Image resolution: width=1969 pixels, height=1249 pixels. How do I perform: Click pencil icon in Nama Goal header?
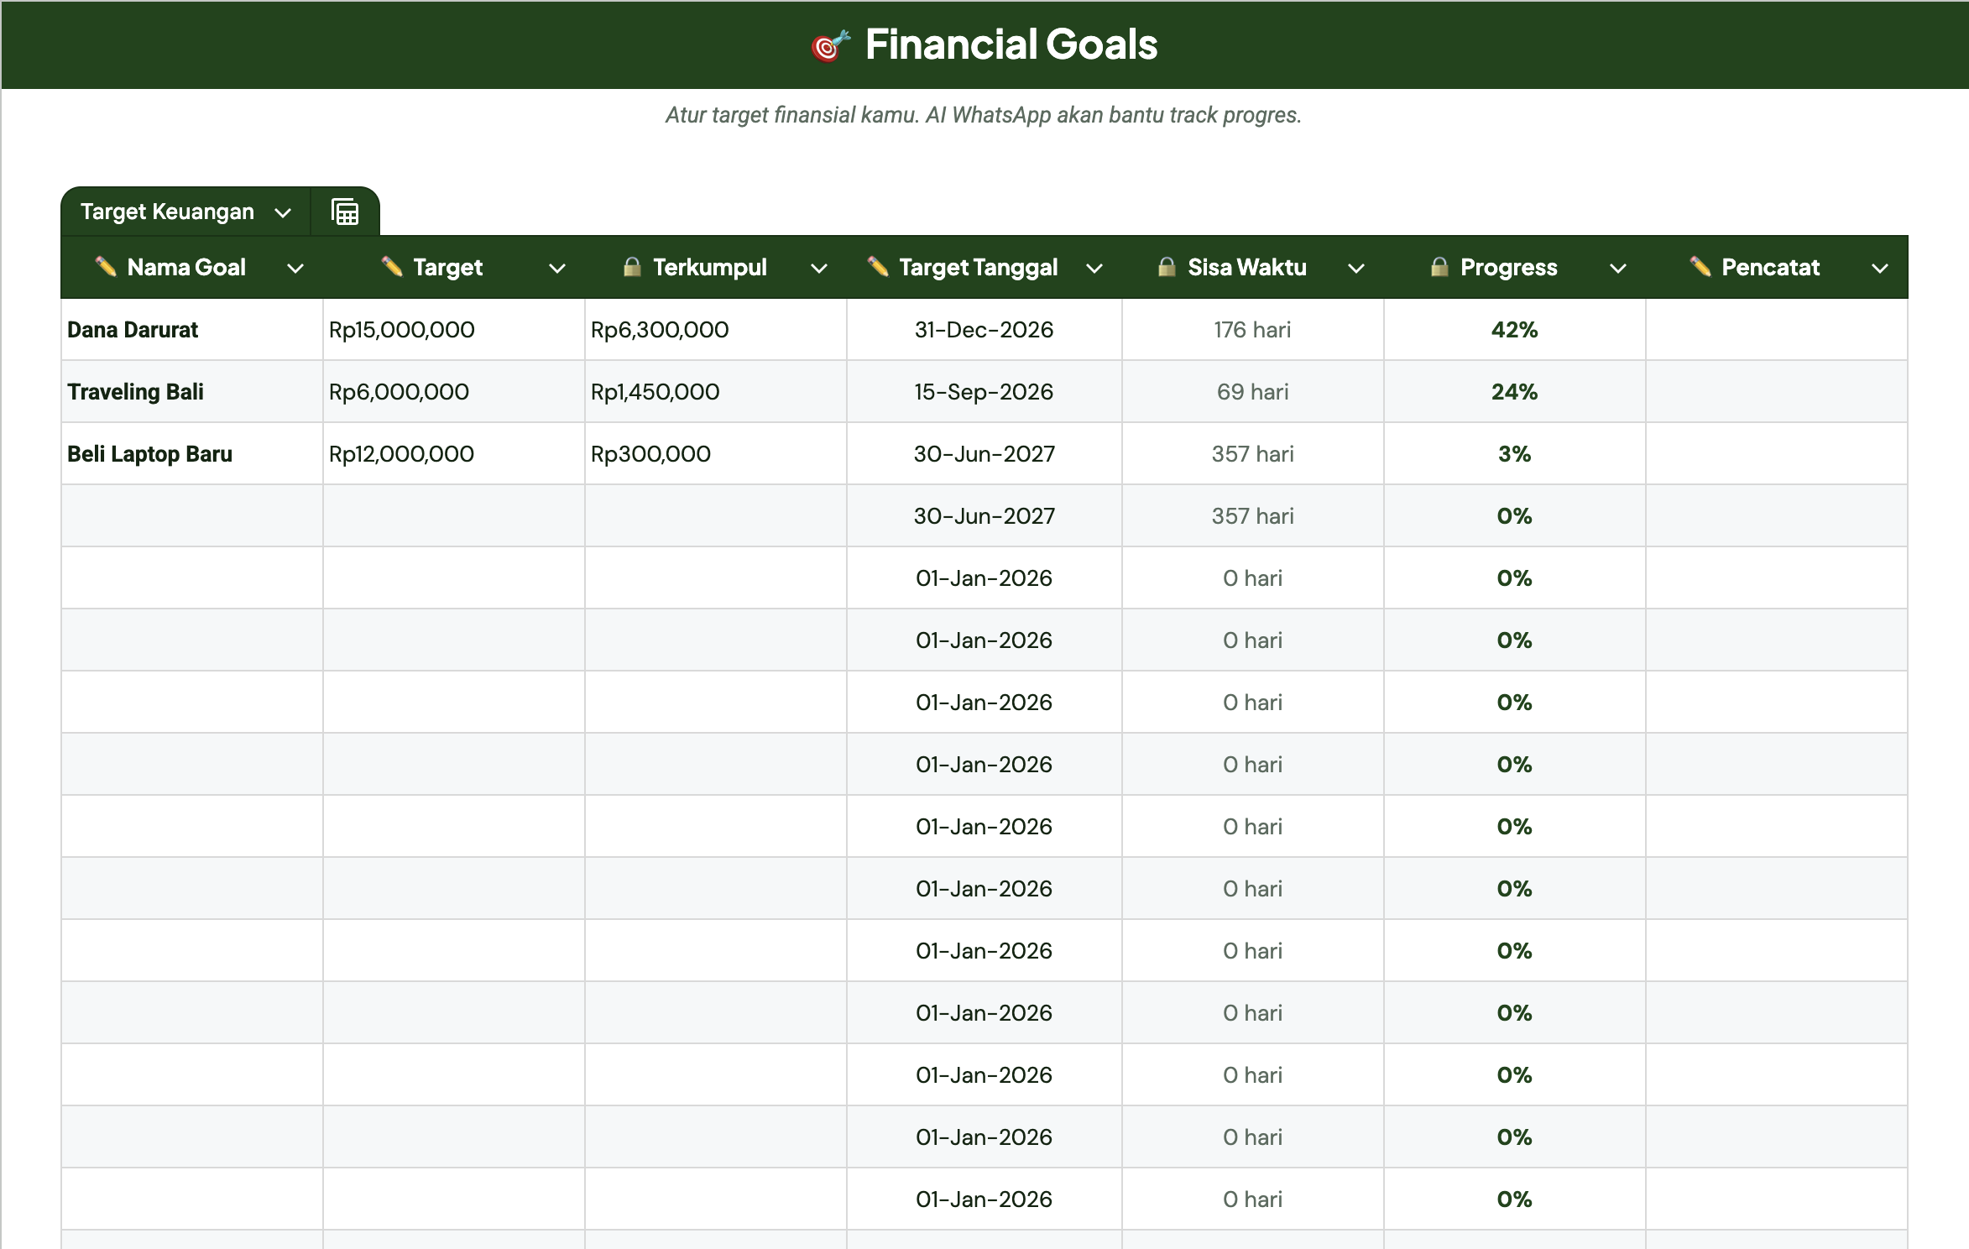pyautogui.click(x=106, y=267)
